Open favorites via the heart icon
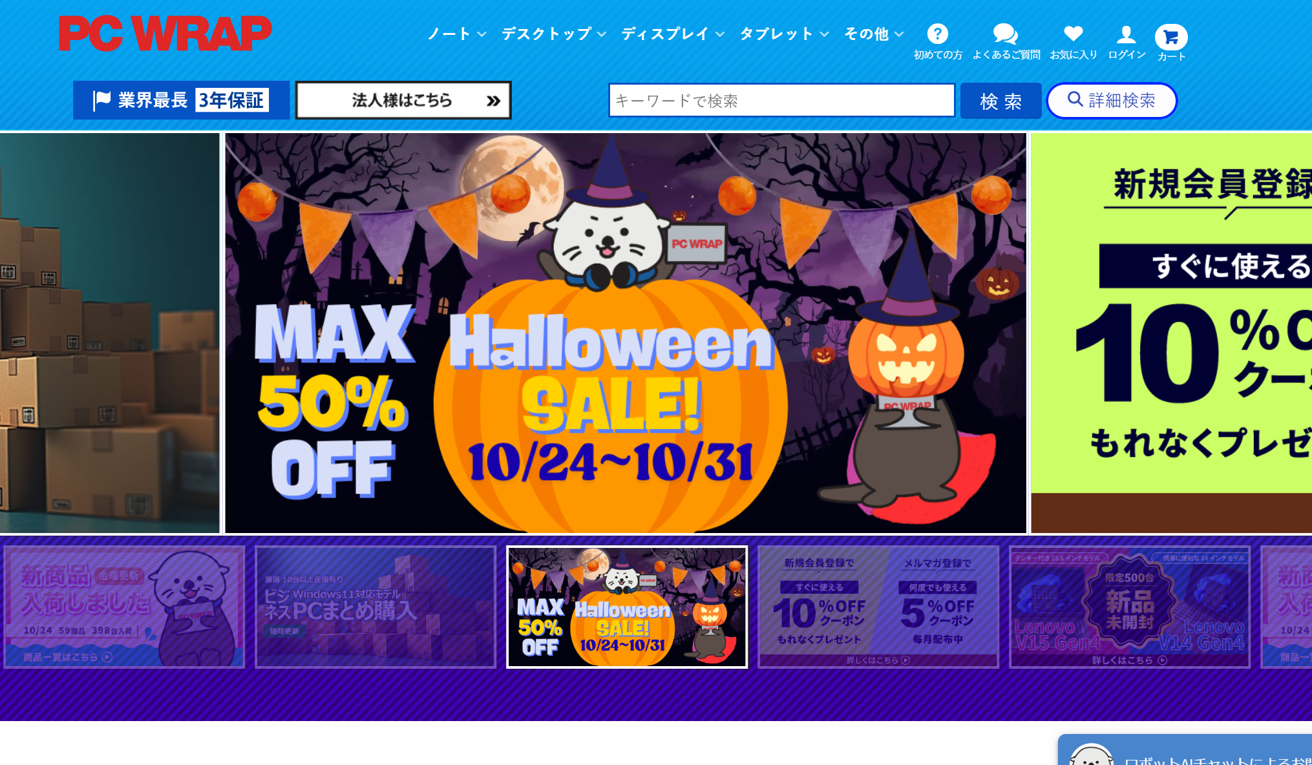 (x=1073, y=33)
